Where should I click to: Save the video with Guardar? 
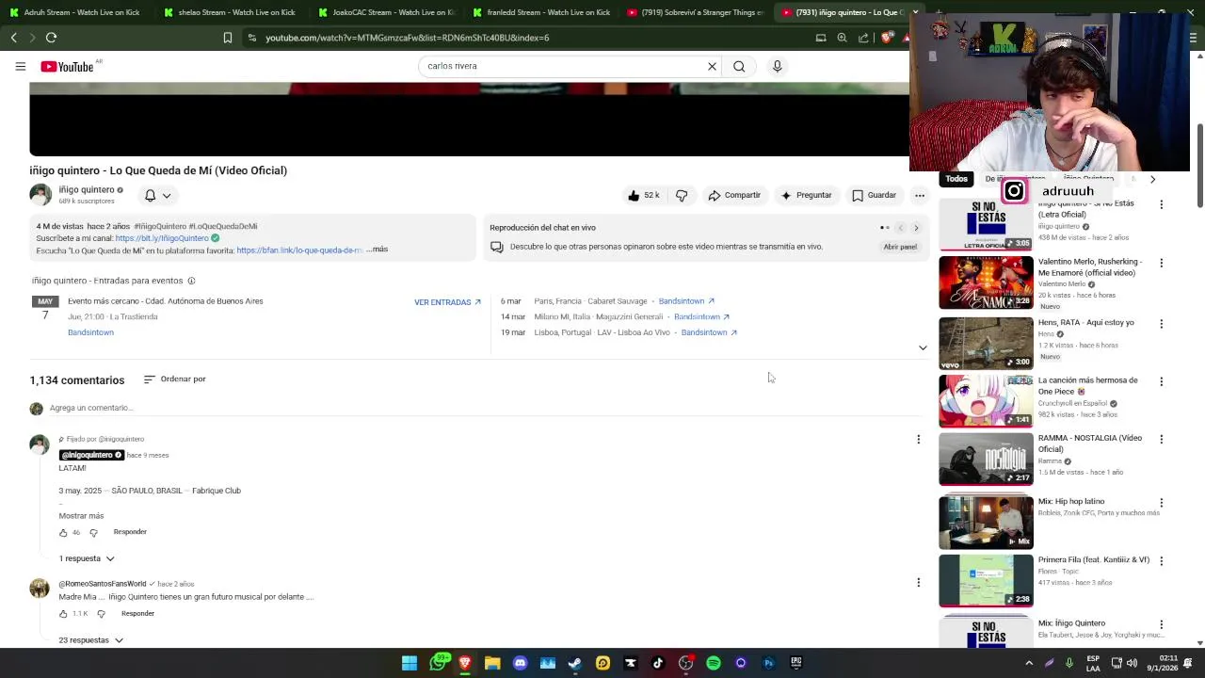pyautogui.click(x=874, y=195)
